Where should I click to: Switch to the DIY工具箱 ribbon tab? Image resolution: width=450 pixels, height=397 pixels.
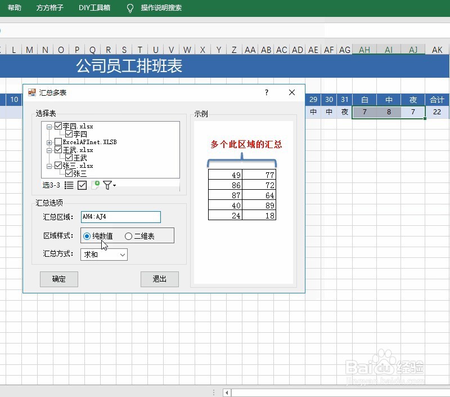(93, 8)
